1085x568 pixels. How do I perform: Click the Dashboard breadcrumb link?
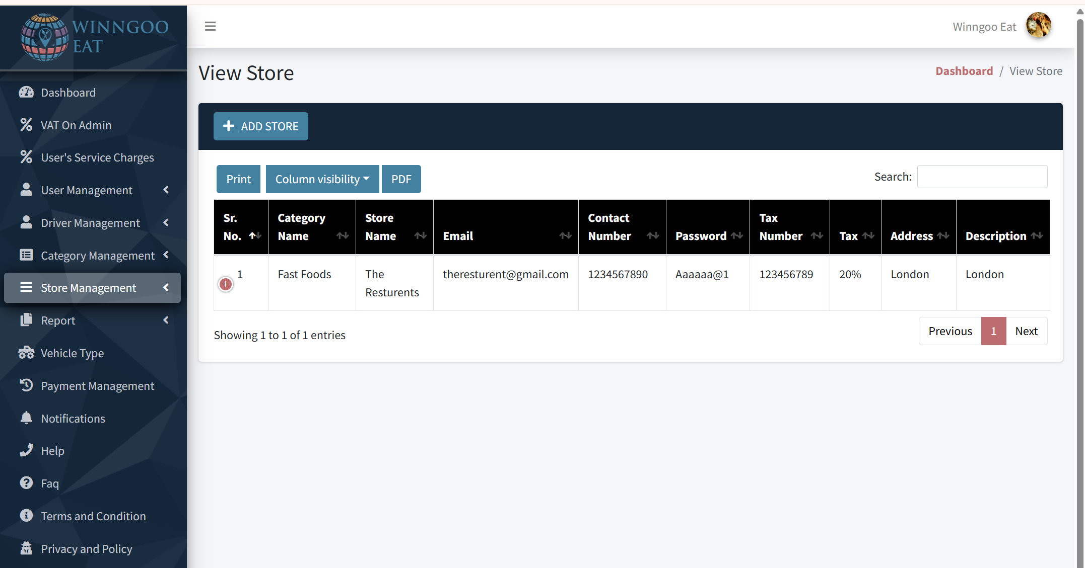[964, 71]
